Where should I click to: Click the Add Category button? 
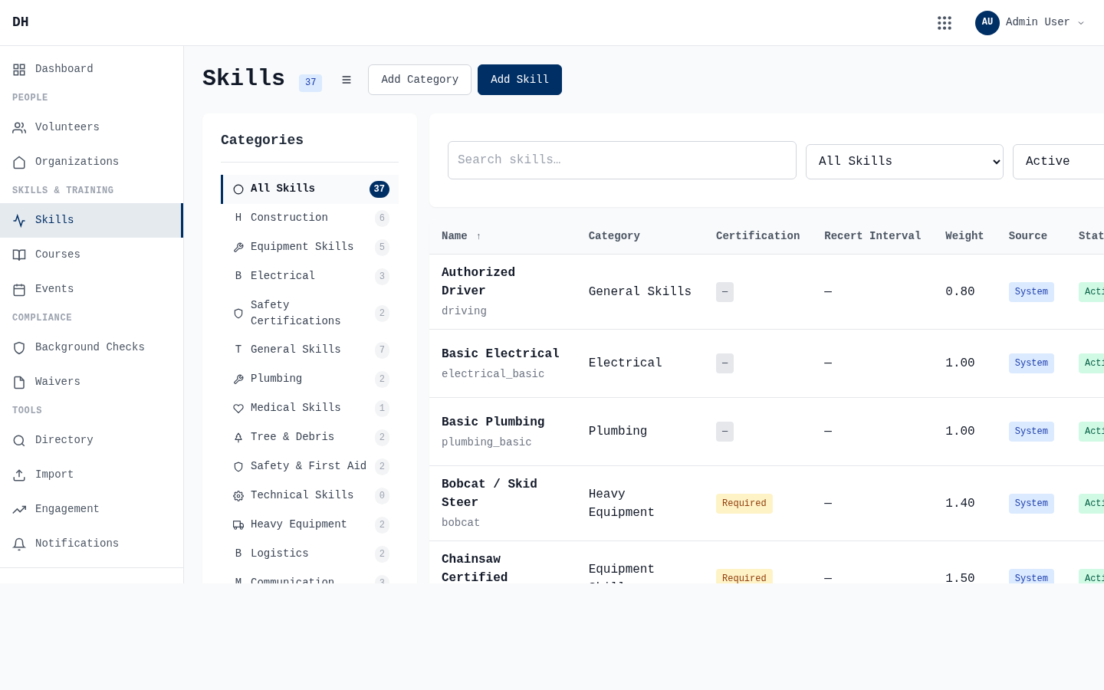click(x=419, y=80)
